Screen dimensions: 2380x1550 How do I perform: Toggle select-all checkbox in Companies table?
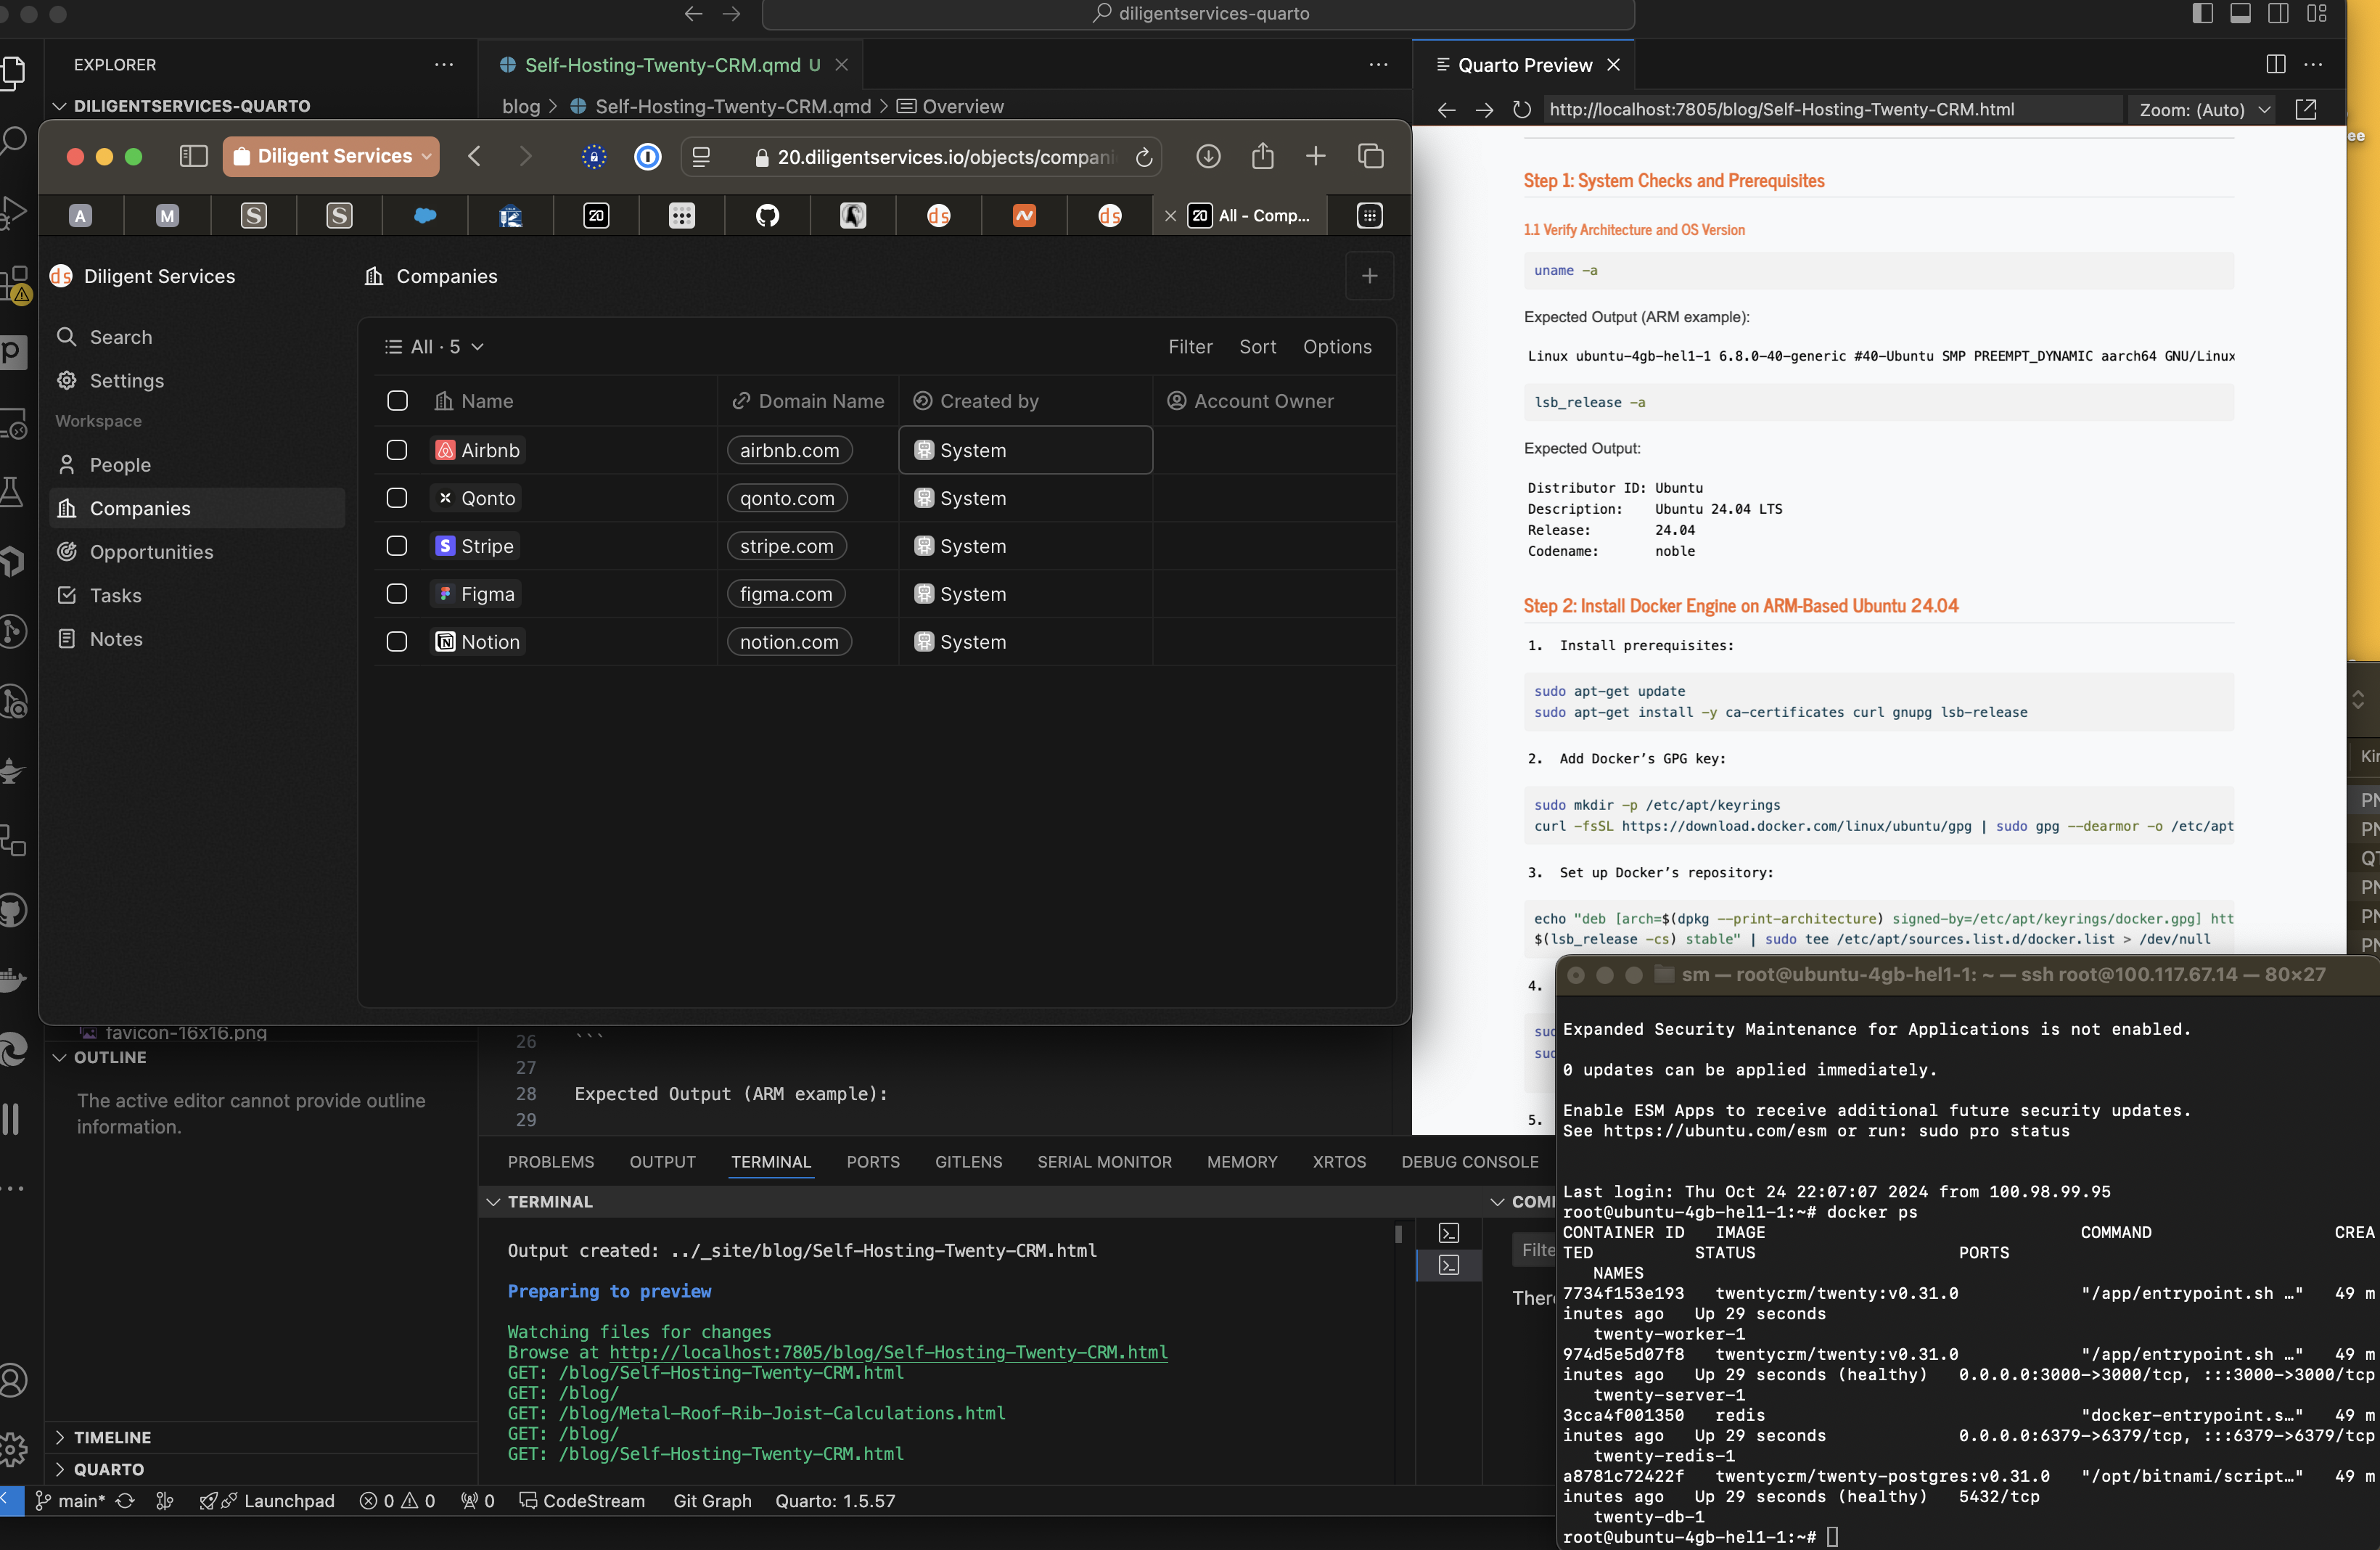397,401
